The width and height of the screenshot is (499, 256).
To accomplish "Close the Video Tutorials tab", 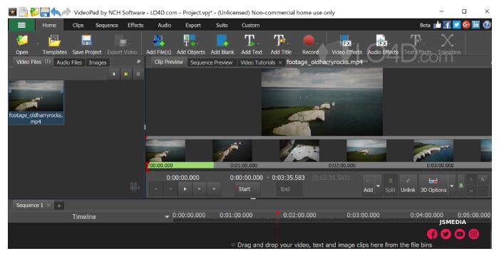I will click(280, 63).
